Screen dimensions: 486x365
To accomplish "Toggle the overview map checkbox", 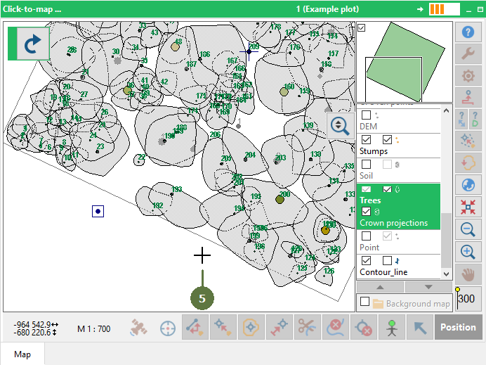I will click(x=362, y=28).
